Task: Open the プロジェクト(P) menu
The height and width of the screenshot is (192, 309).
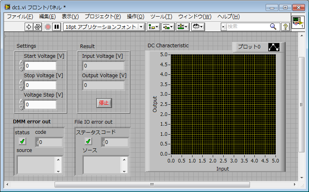Action: tap(103, 17)
